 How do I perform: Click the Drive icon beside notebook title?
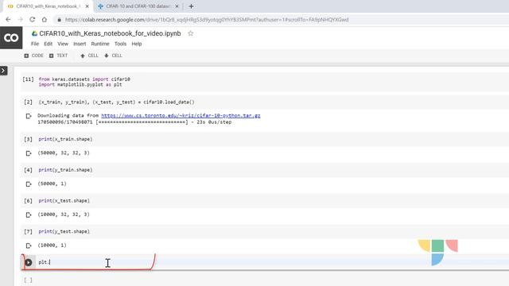pos(34,33)
